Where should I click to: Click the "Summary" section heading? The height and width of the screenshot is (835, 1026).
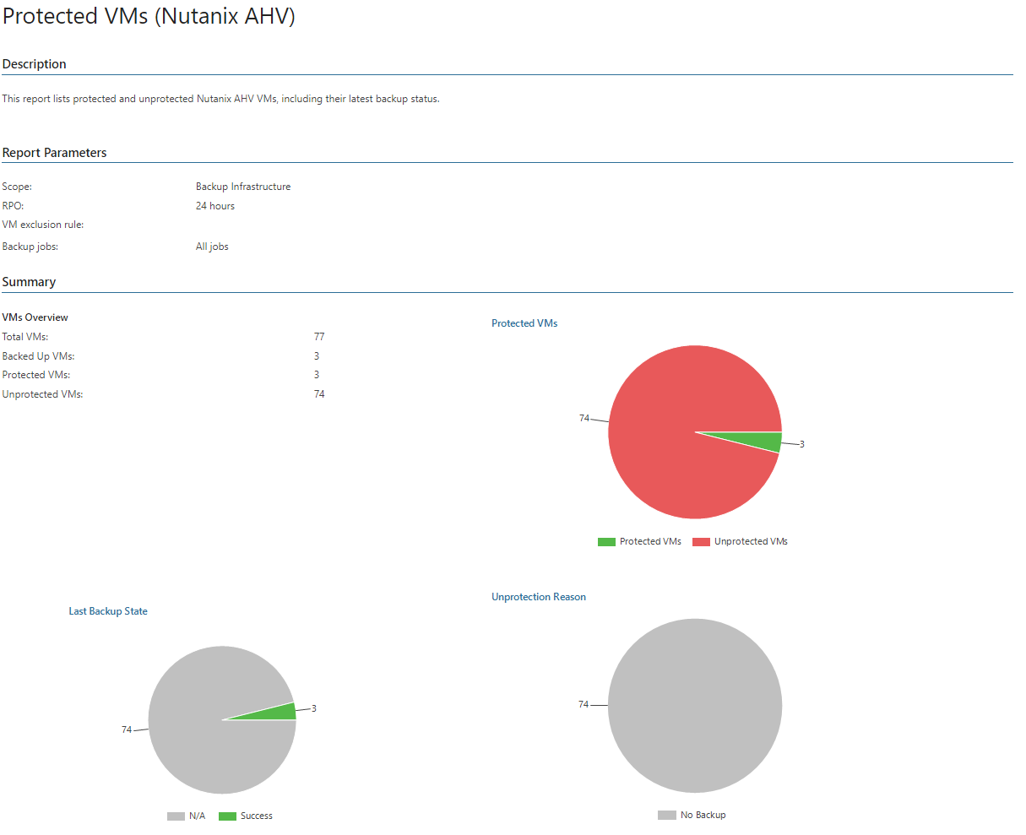tap(30, 282)
